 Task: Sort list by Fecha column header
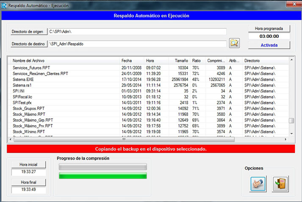(x=131, y=61)
